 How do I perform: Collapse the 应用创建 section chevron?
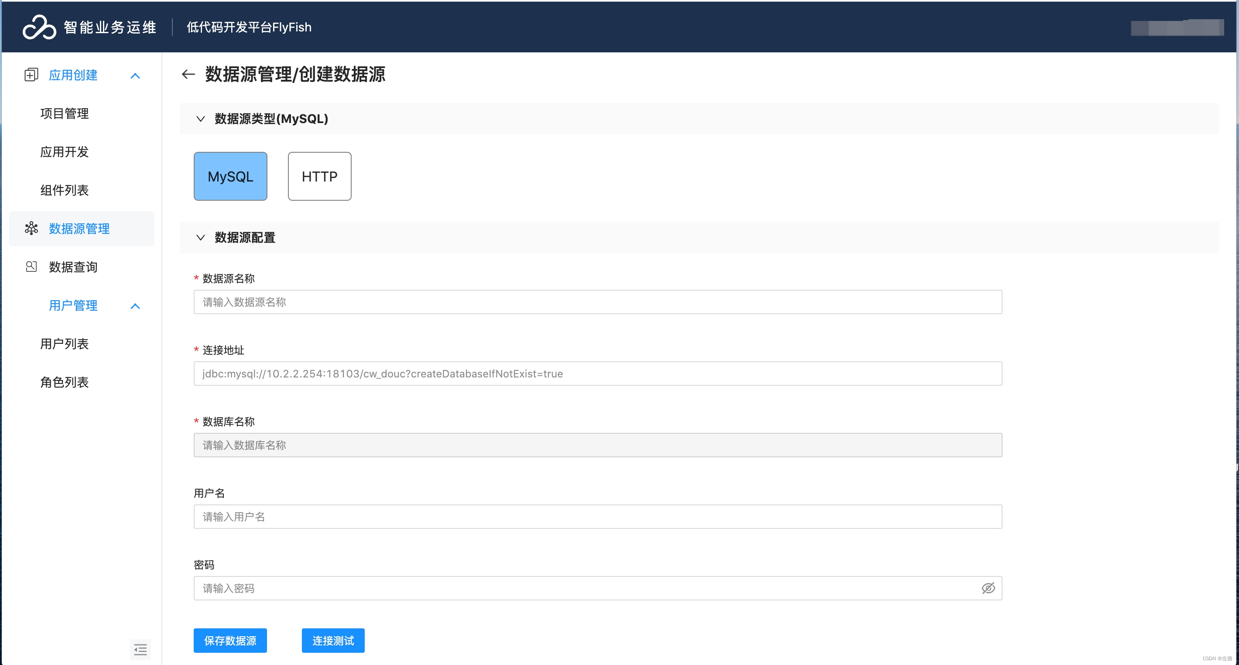(135, 75)
